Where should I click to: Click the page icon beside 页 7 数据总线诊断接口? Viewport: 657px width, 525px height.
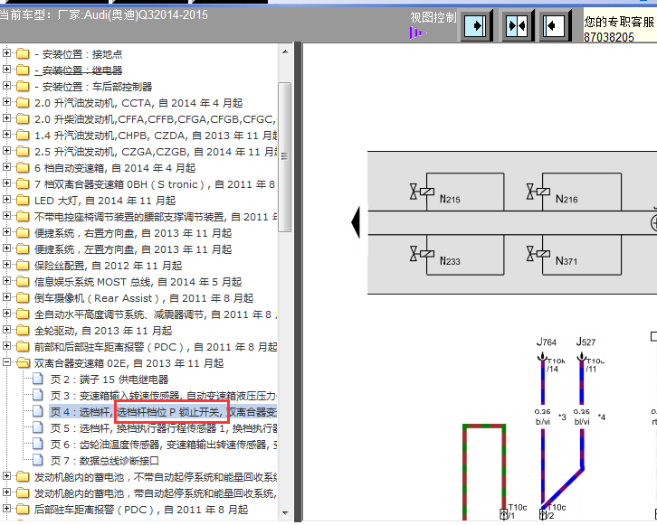(38, 461)
